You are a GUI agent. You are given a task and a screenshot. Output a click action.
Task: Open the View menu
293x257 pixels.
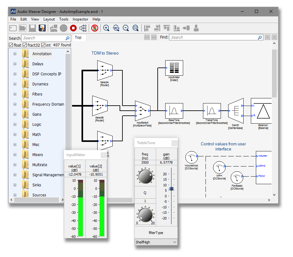pyautogui.click(x=35, y=19)
